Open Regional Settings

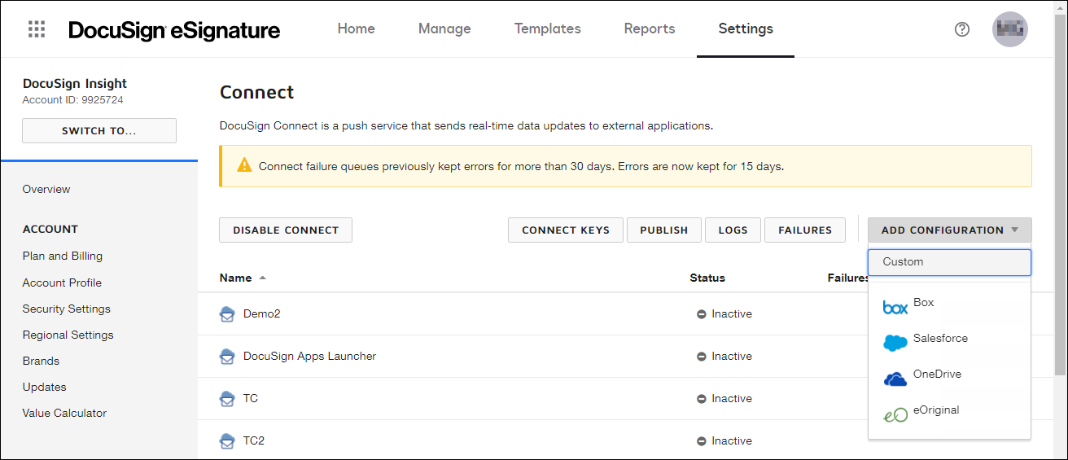coord(68,335)
